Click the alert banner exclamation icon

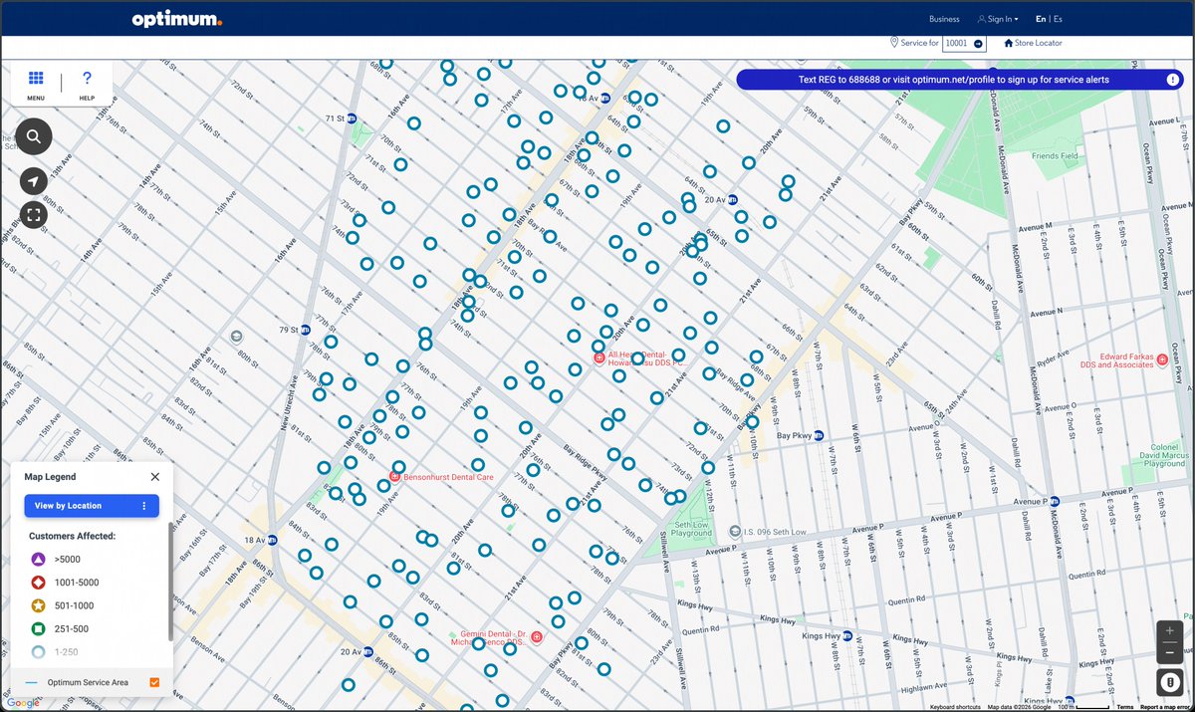click(x=1173, y=80)
